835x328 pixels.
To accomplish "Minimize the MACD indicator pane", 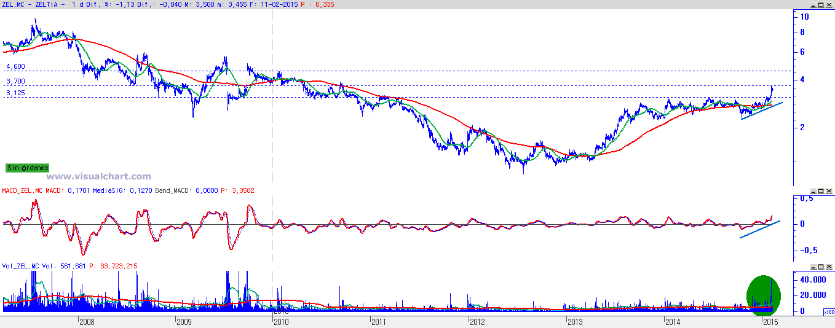I will point(812,191).
